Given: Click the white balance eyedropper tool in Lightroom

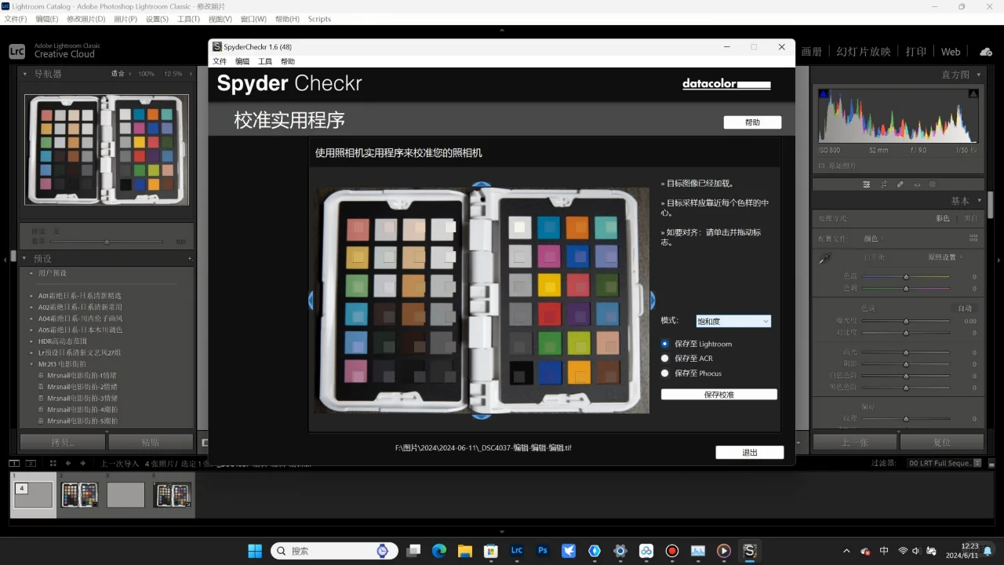Looking at the screenshot, I should tap(824, 258).
